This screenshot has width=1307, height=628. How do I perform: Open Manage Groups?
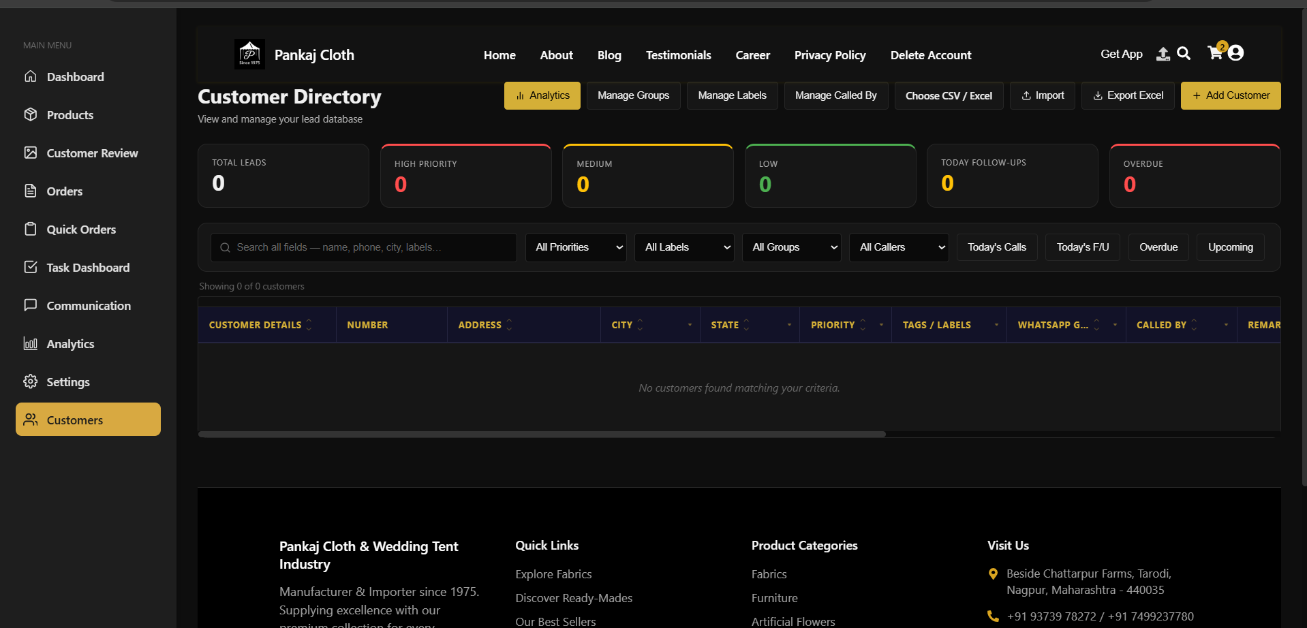point(633,95)
